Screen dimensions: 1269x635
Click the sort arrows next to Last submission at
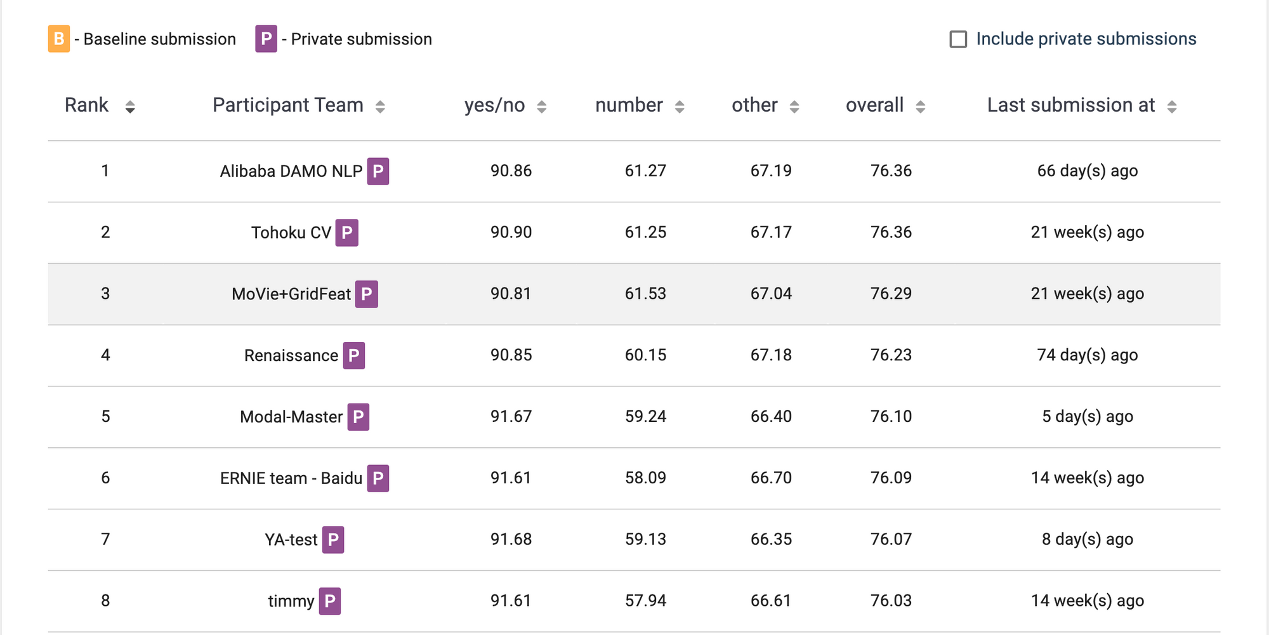pyautogui.click(x=1171, y=106)
